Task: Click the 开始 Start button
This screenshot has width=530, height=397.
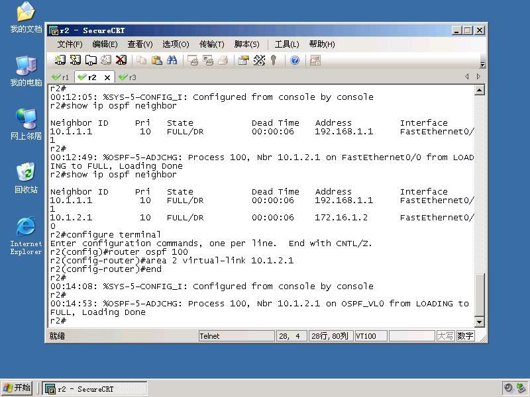Action: (x=17, y=388)
